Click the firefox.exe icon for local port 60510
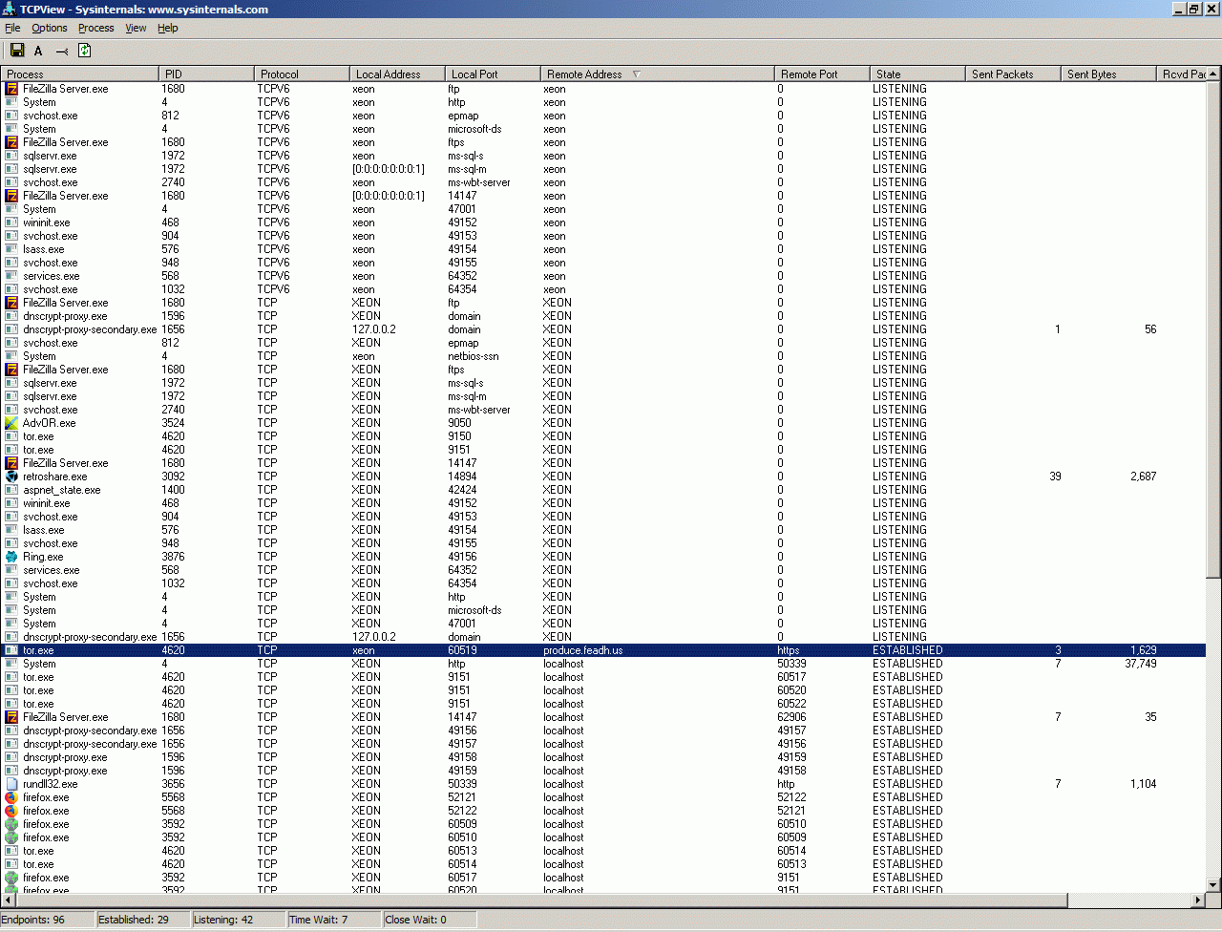Image resolution: width=1222 pixels, height=932 pixels. 11,837
